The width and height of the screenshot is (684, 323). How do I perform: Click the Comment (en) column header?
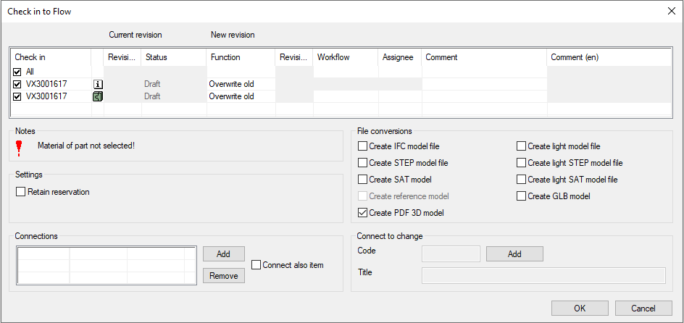pos(609,57)
